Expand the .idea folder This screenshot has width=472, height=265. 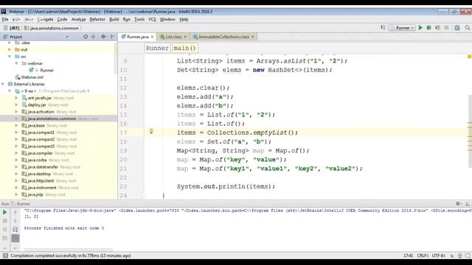point(10,43)
